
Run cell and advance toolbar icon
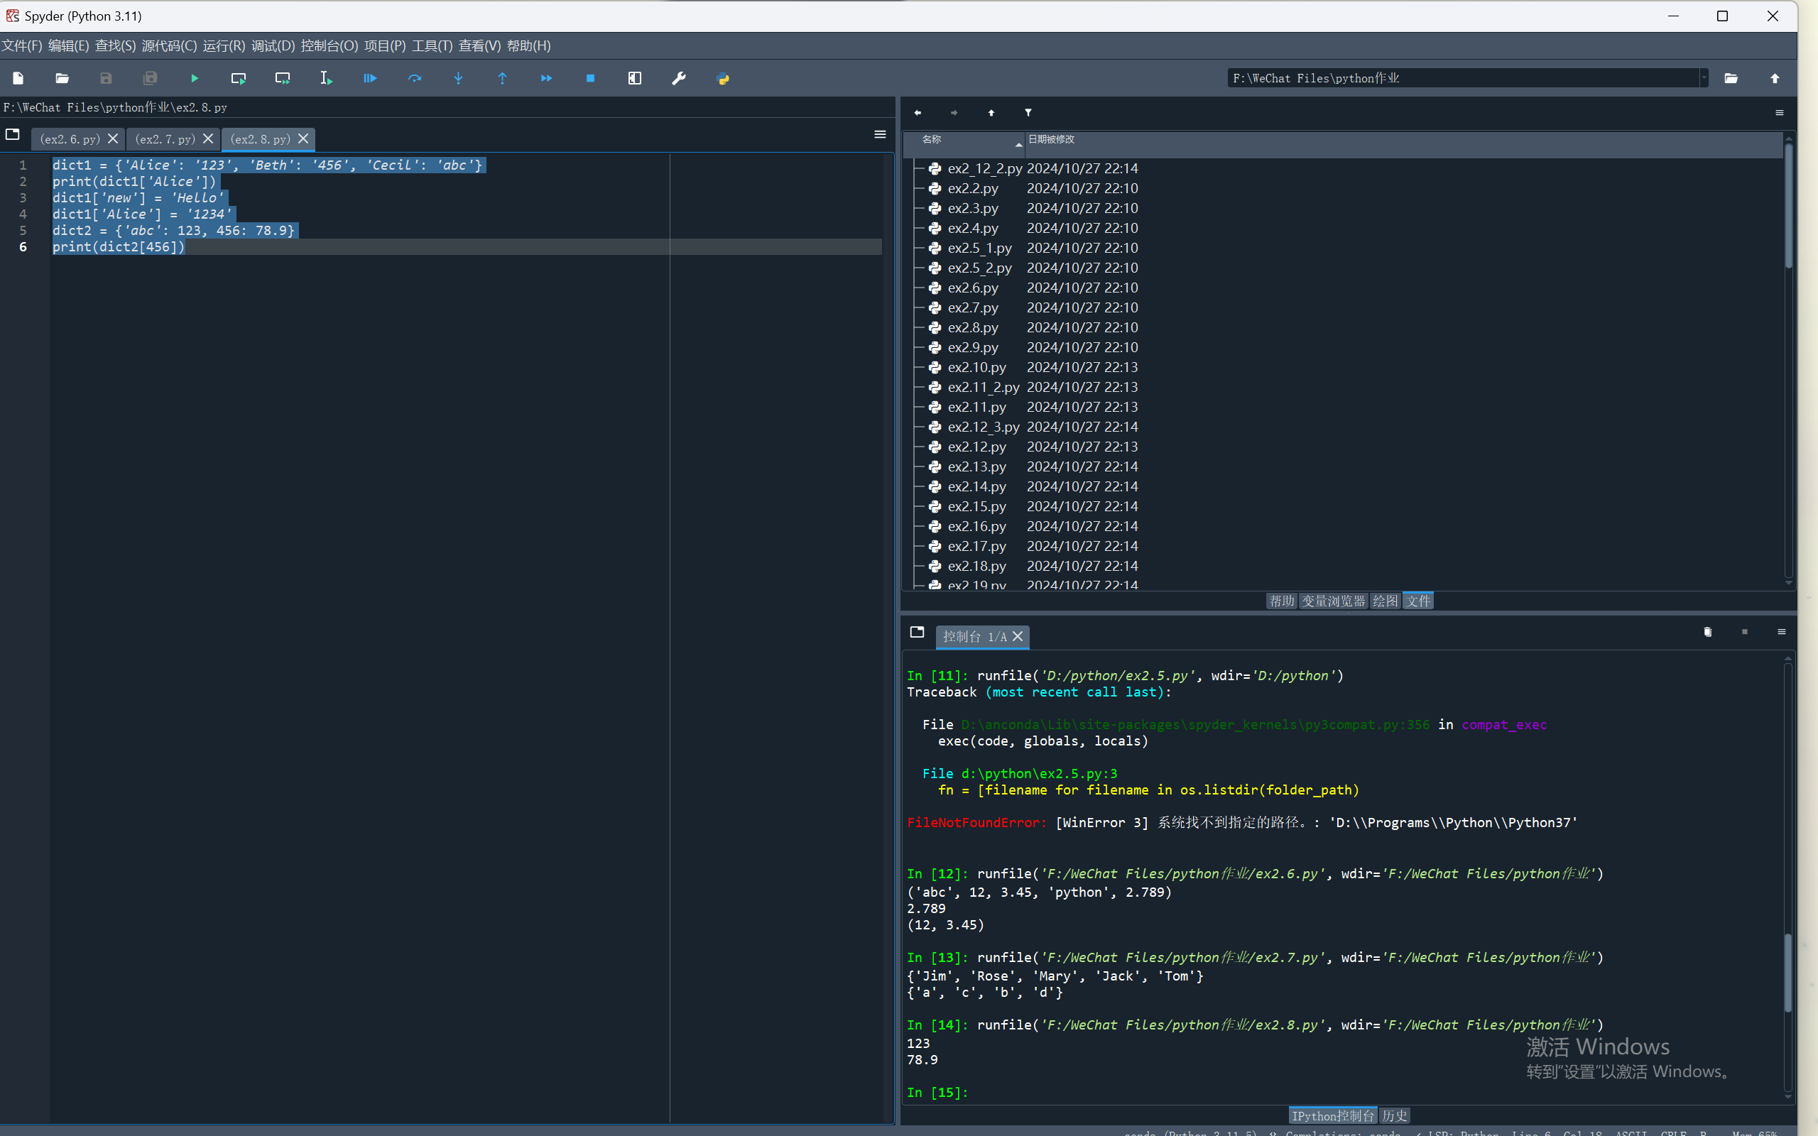pyautogui.click(x=283, y=78)
